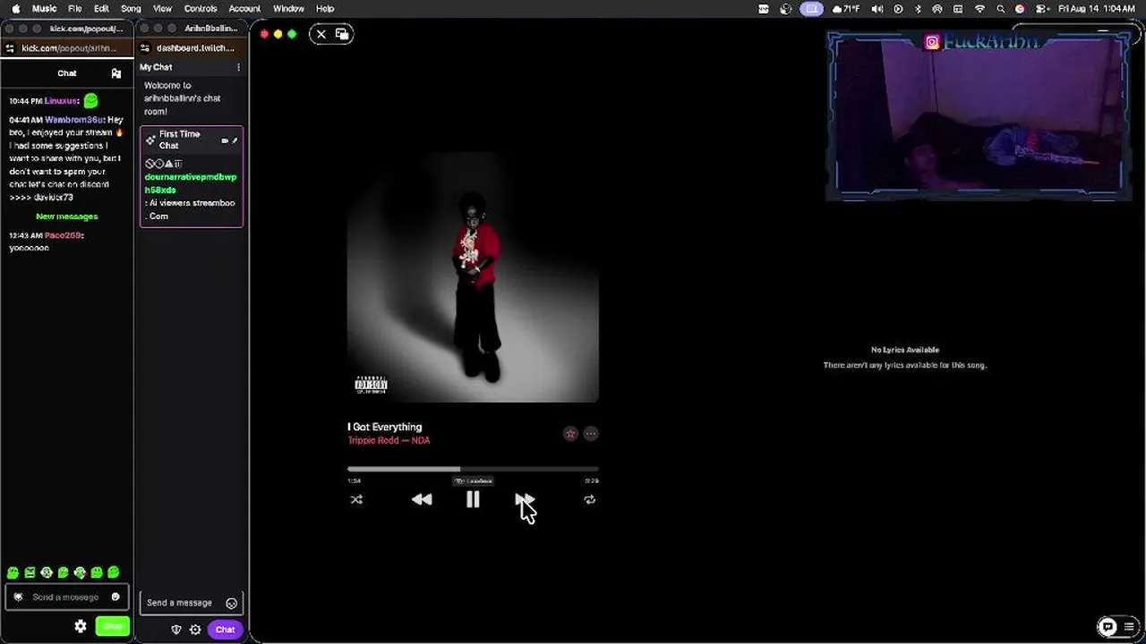Timeout the First Time Chat user
Image resolution: width=1146 pixels, height=644 pixels.
(158, 164)
